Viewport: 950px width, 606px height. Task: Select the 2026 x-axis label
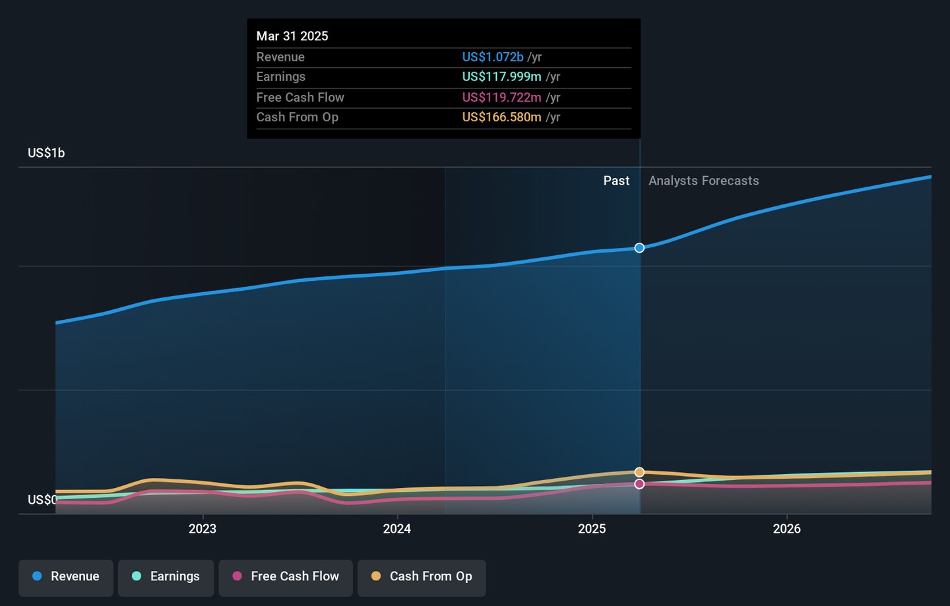click(786, 529)
